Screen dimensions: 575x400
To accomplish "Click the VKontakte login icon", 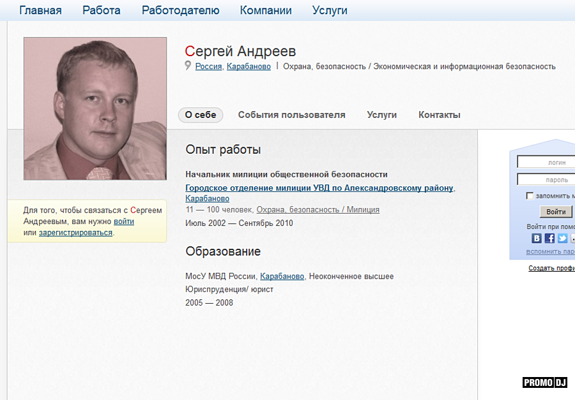I will point(537,239).
